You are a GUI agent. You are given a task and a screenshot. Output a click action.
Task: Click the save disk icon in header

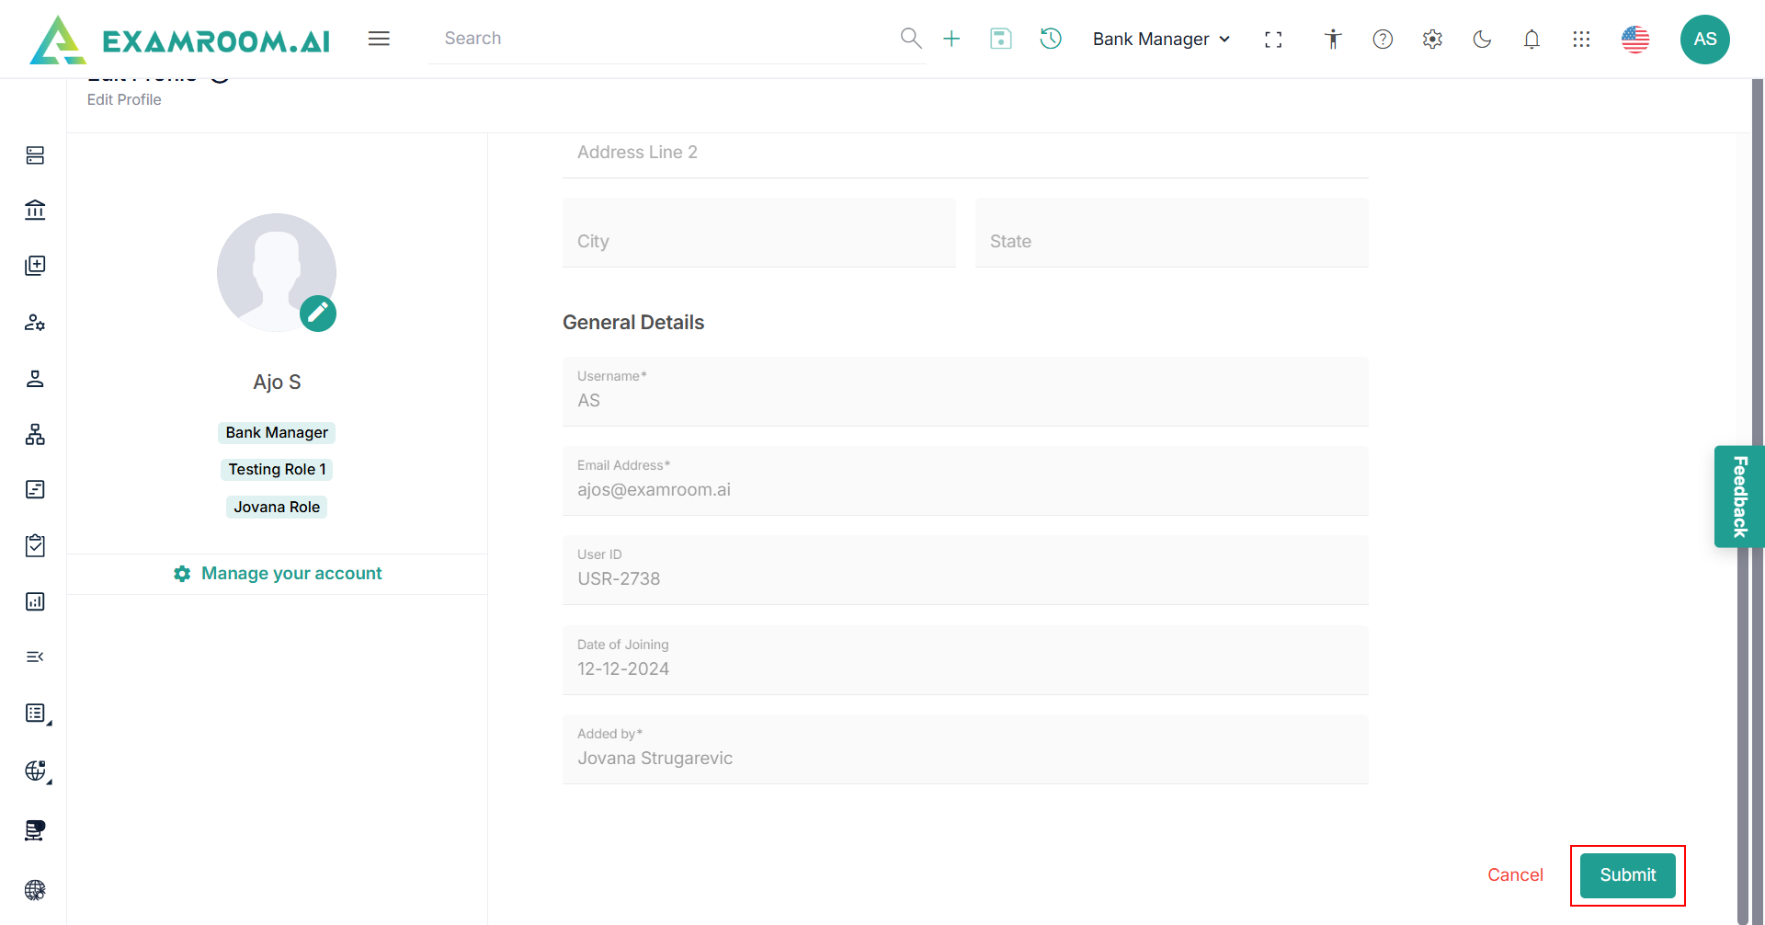click(x=1000, y=39)
